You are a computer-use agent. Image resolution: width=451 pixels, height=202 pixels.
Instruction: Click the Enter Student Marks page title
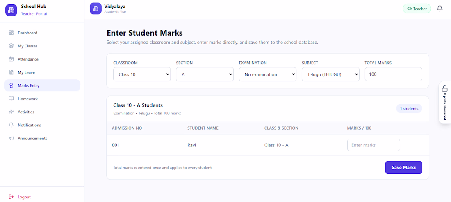coord(145,33)
